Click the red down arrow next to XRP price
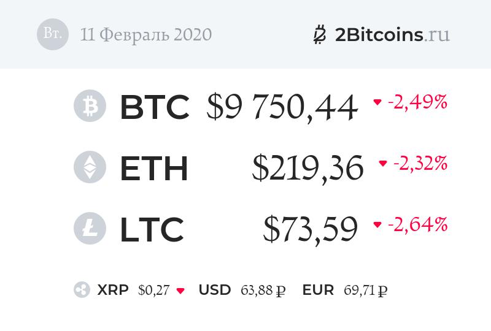The image size is (491, 331). pos(180,291)
